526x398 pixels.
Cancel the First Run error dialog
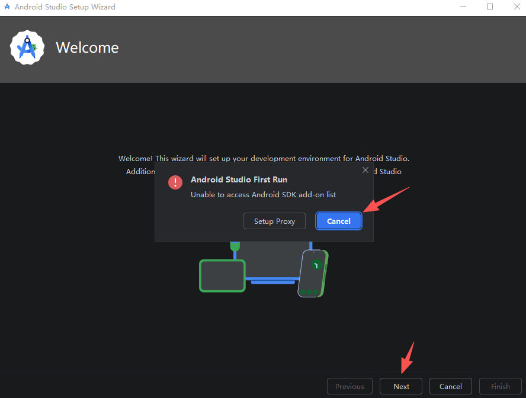[338, 221]
